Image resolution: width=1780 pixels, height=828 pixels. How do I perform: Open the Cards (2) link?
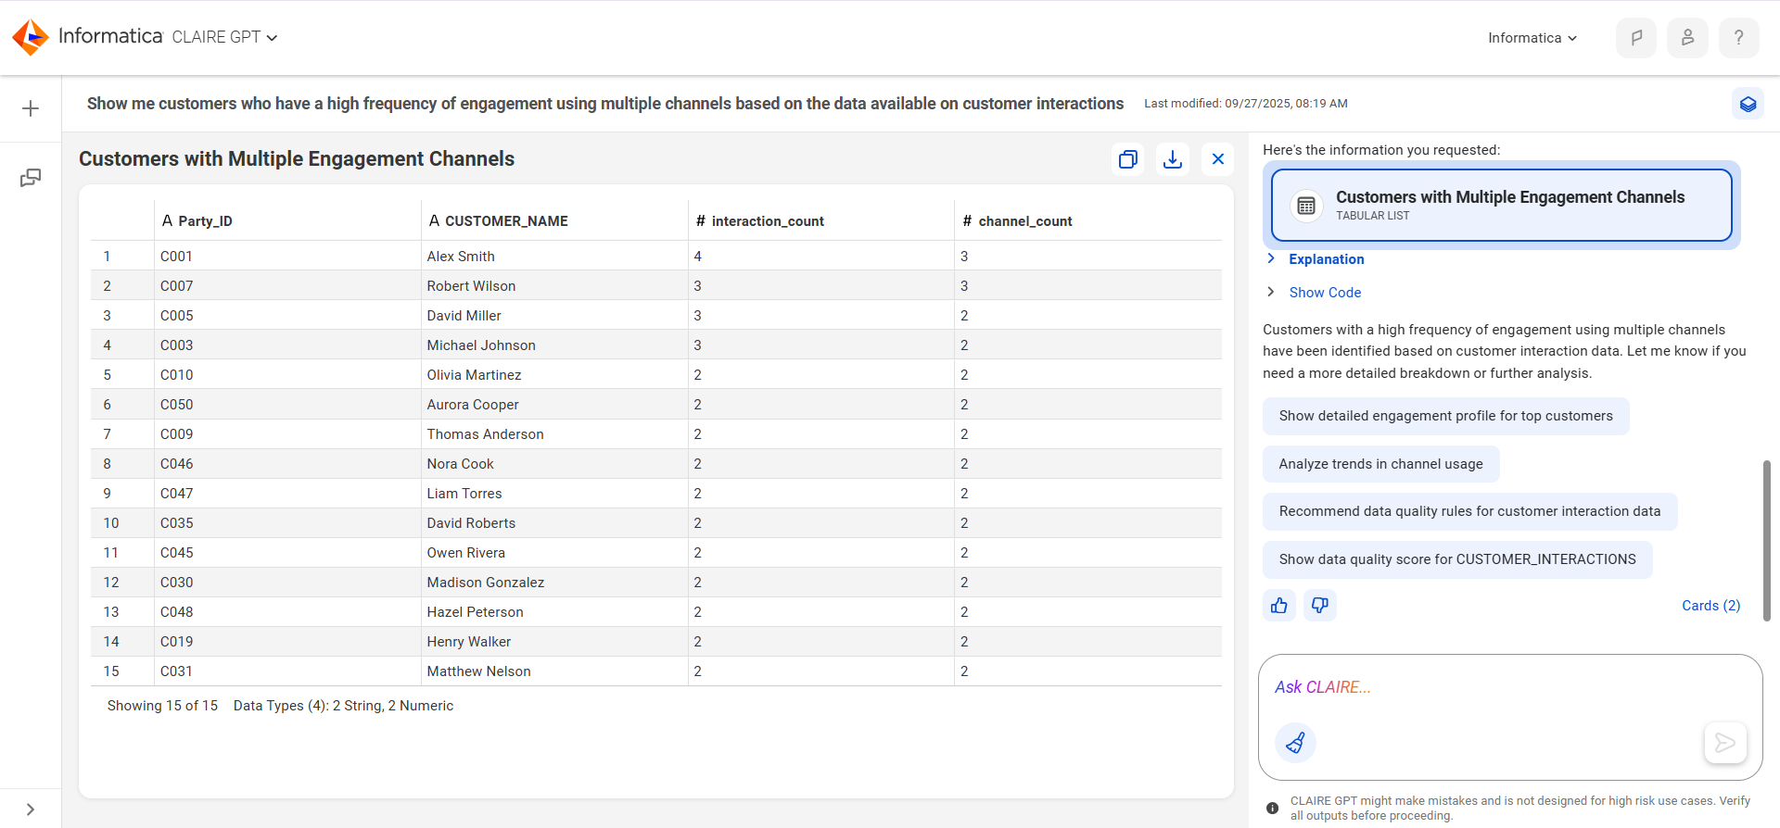click(x=1710, y=606)
